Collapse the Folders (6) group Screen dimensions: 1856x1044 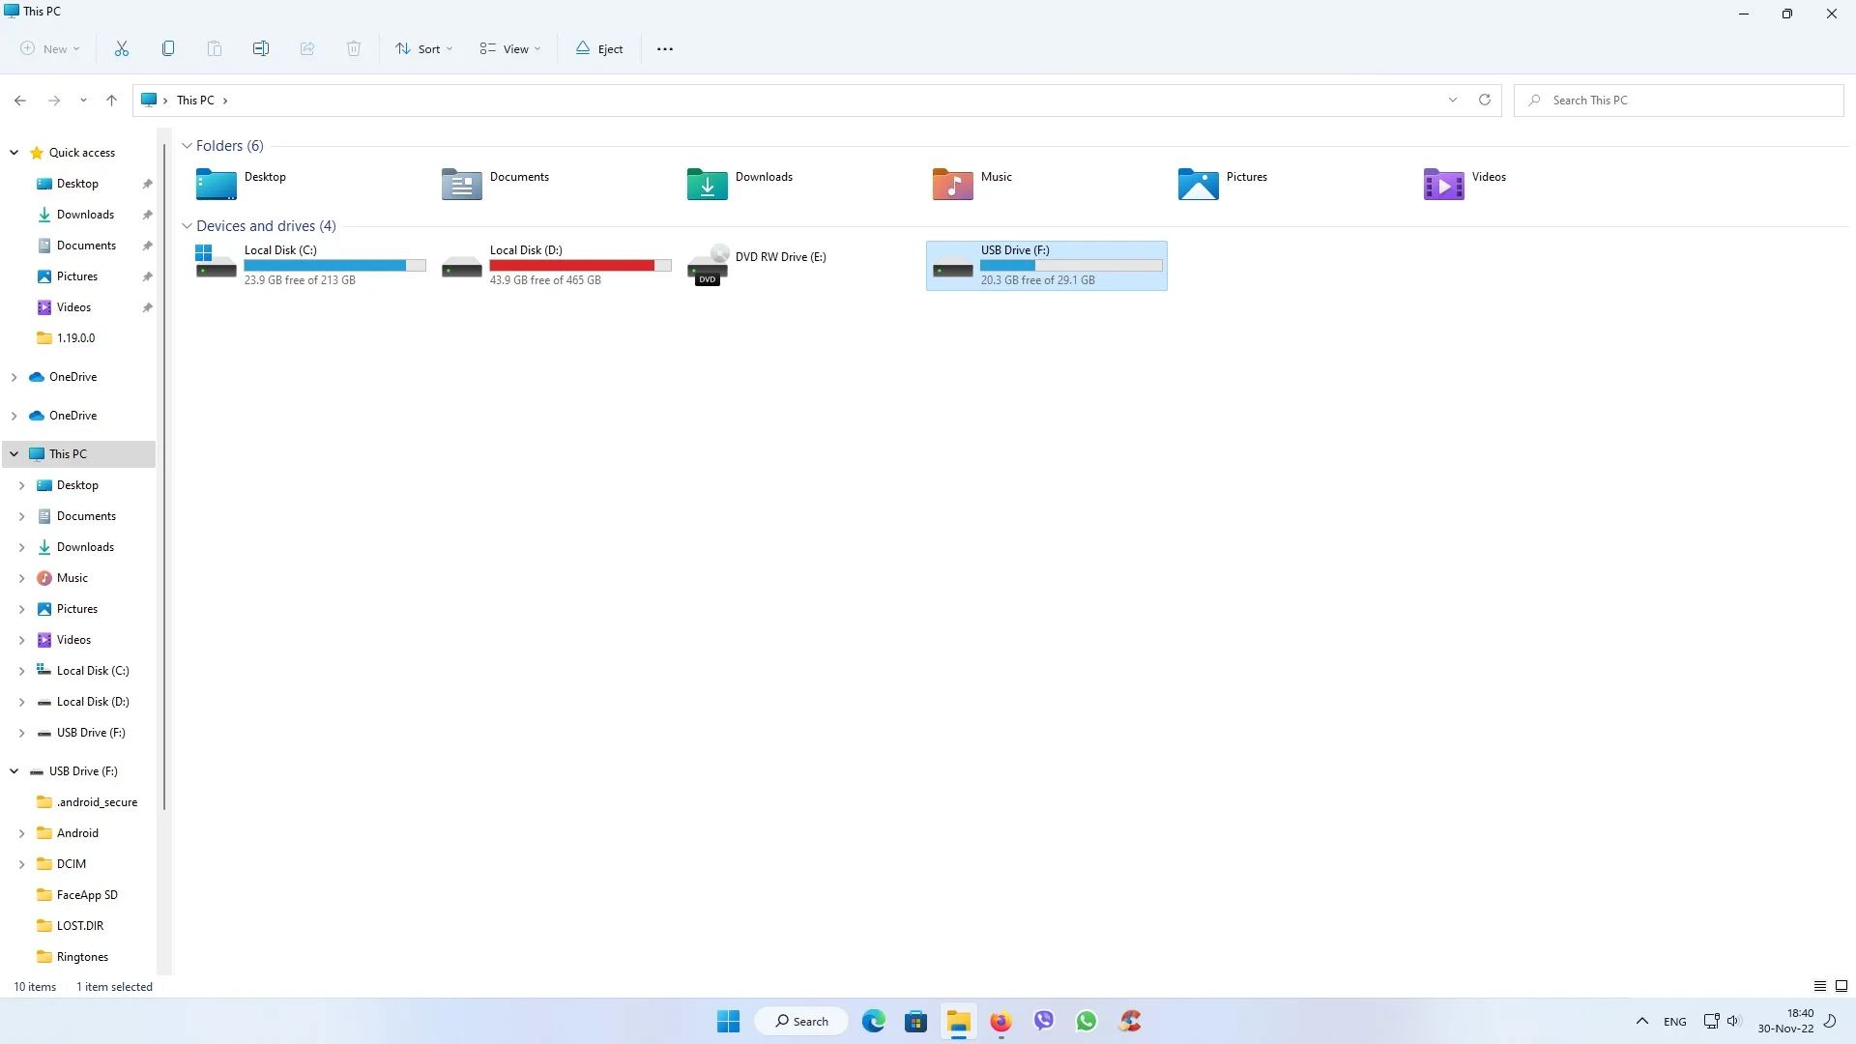pos(188,146)
